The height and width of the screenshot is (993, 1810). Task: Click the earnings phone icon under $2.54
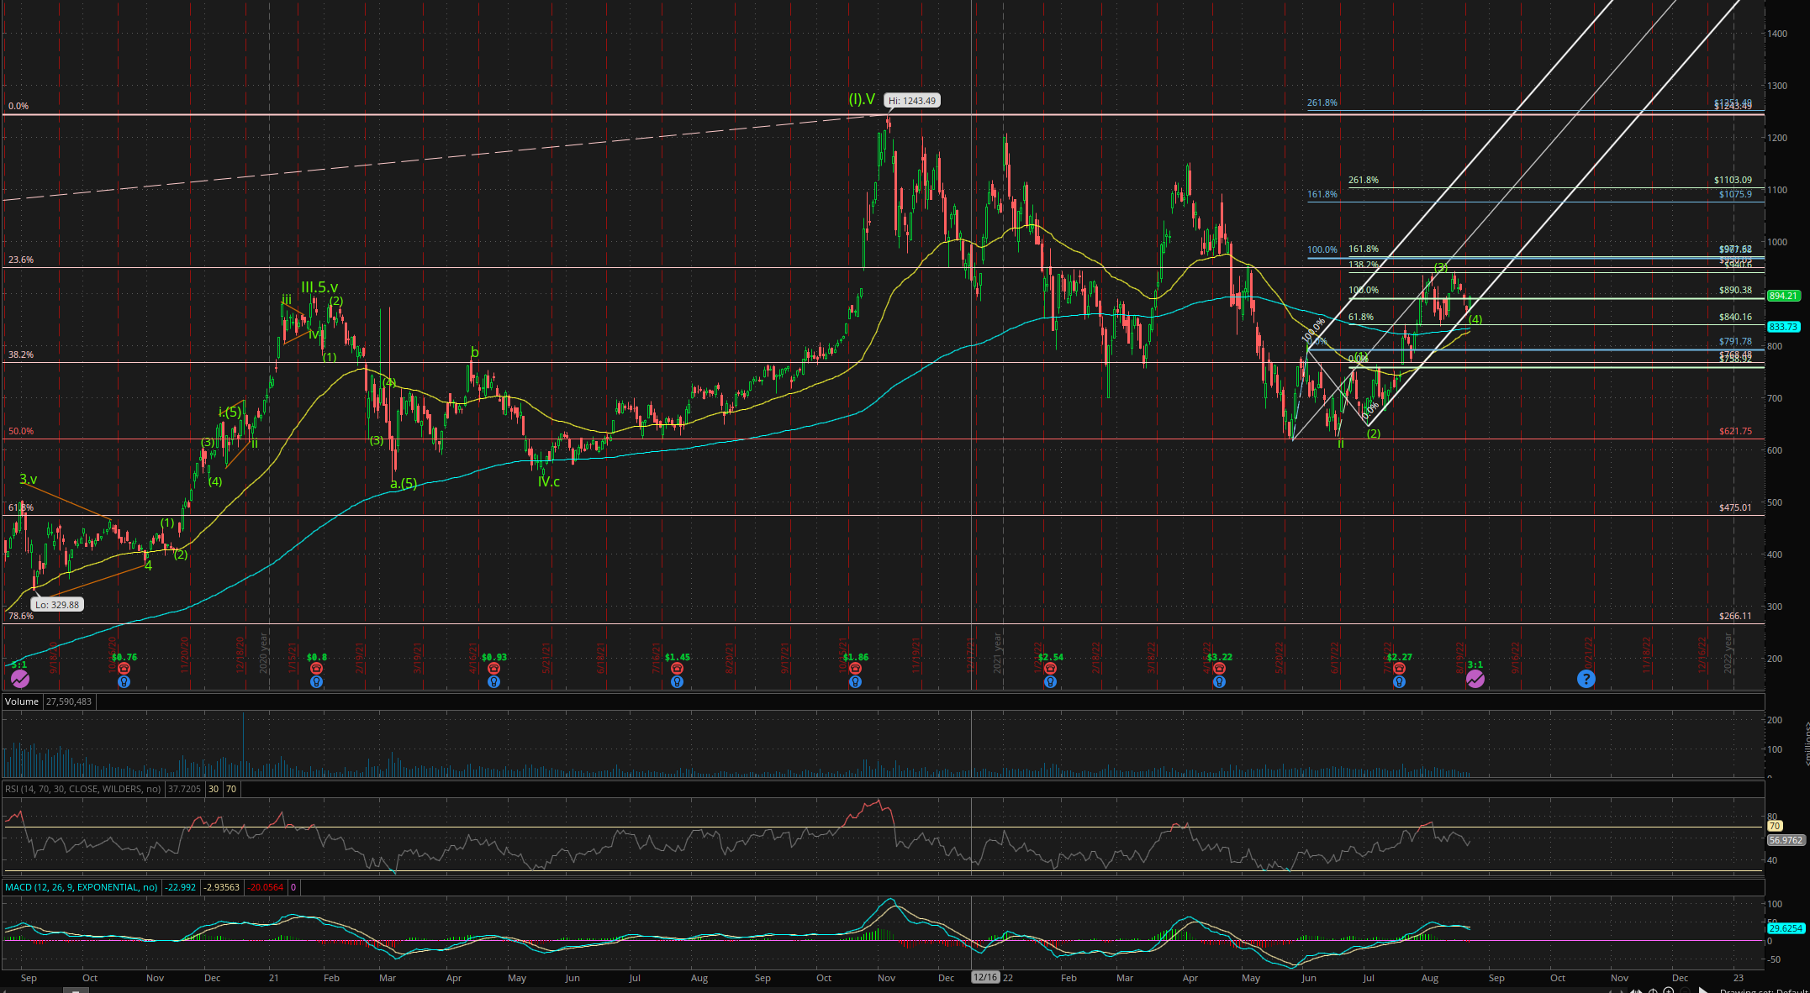tap(1050, 669)
